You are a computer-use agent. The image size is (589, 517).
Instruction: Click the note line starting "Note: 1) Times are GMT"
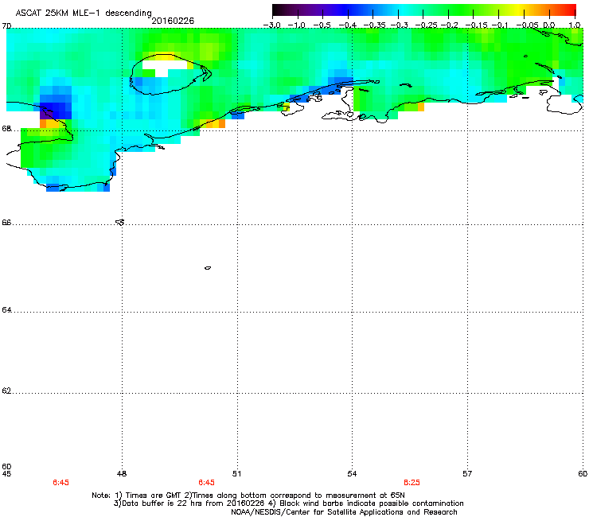pyautogui.click(x=248, y=496)
